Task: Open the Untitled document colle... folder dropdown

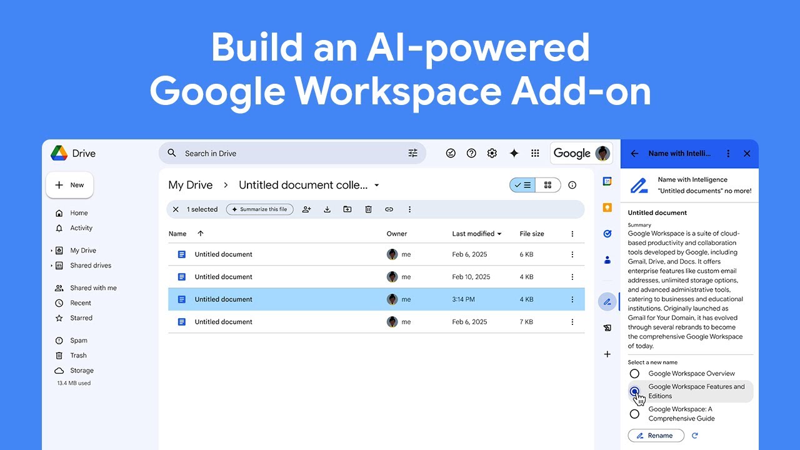Action: coord(376,186)
